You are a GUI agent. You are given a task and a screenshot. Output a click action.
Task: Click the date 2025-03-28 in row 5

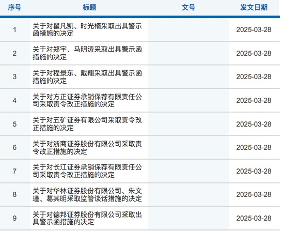click(x=254, y=124)
